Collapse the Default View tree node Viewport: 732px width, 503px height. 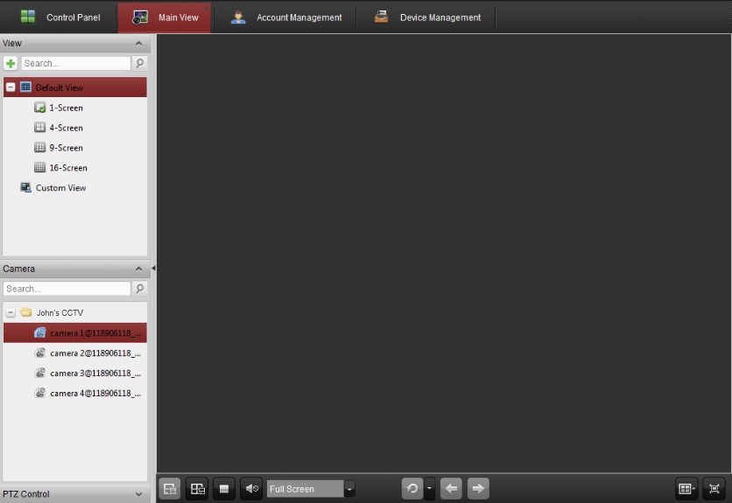click(11, 87)
